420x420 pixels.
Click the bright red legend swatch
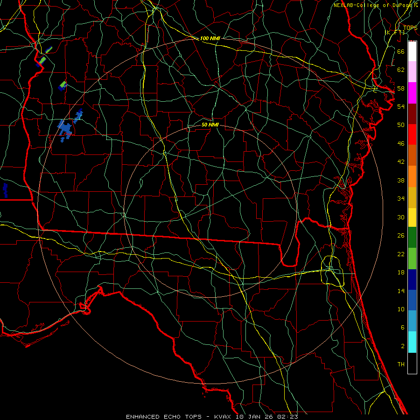point(412,134)
